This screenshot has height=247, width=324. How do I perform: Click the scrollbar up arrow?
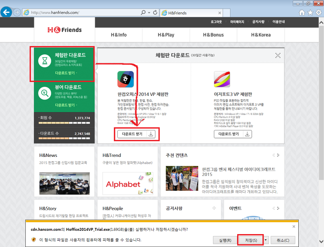pyautogui.click(x=321, y=22)
